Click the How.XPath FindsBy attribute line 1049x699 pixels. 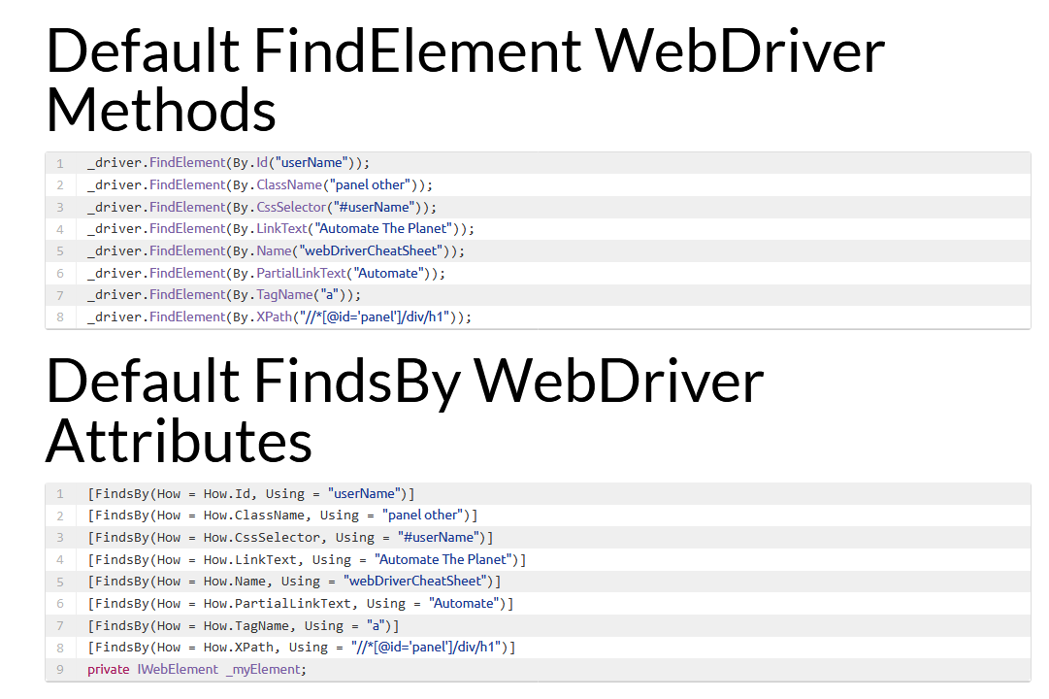coord(301,648)
